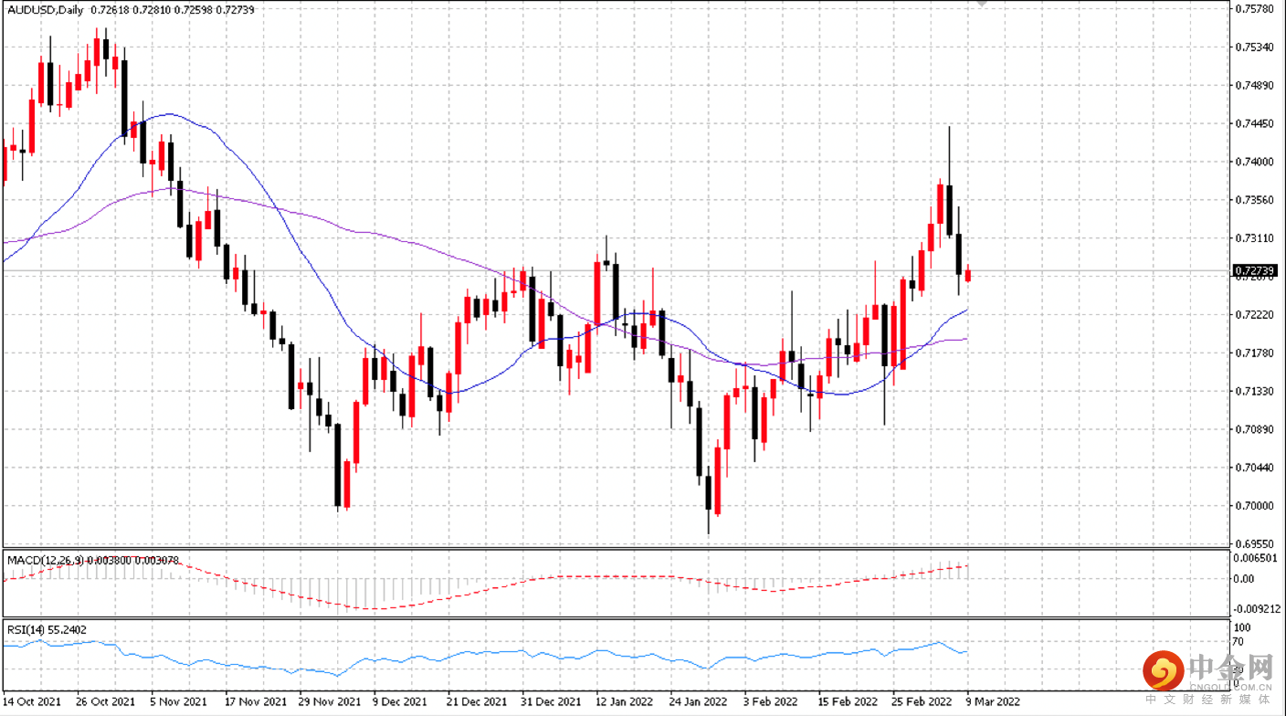The image size is (1286, 716).
Task: Click the 12 Jan 2022 date label
Action: (x=626, y=702)
